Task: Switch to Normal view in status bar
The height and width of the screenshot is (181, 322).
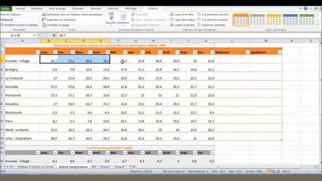Action: 269,171
